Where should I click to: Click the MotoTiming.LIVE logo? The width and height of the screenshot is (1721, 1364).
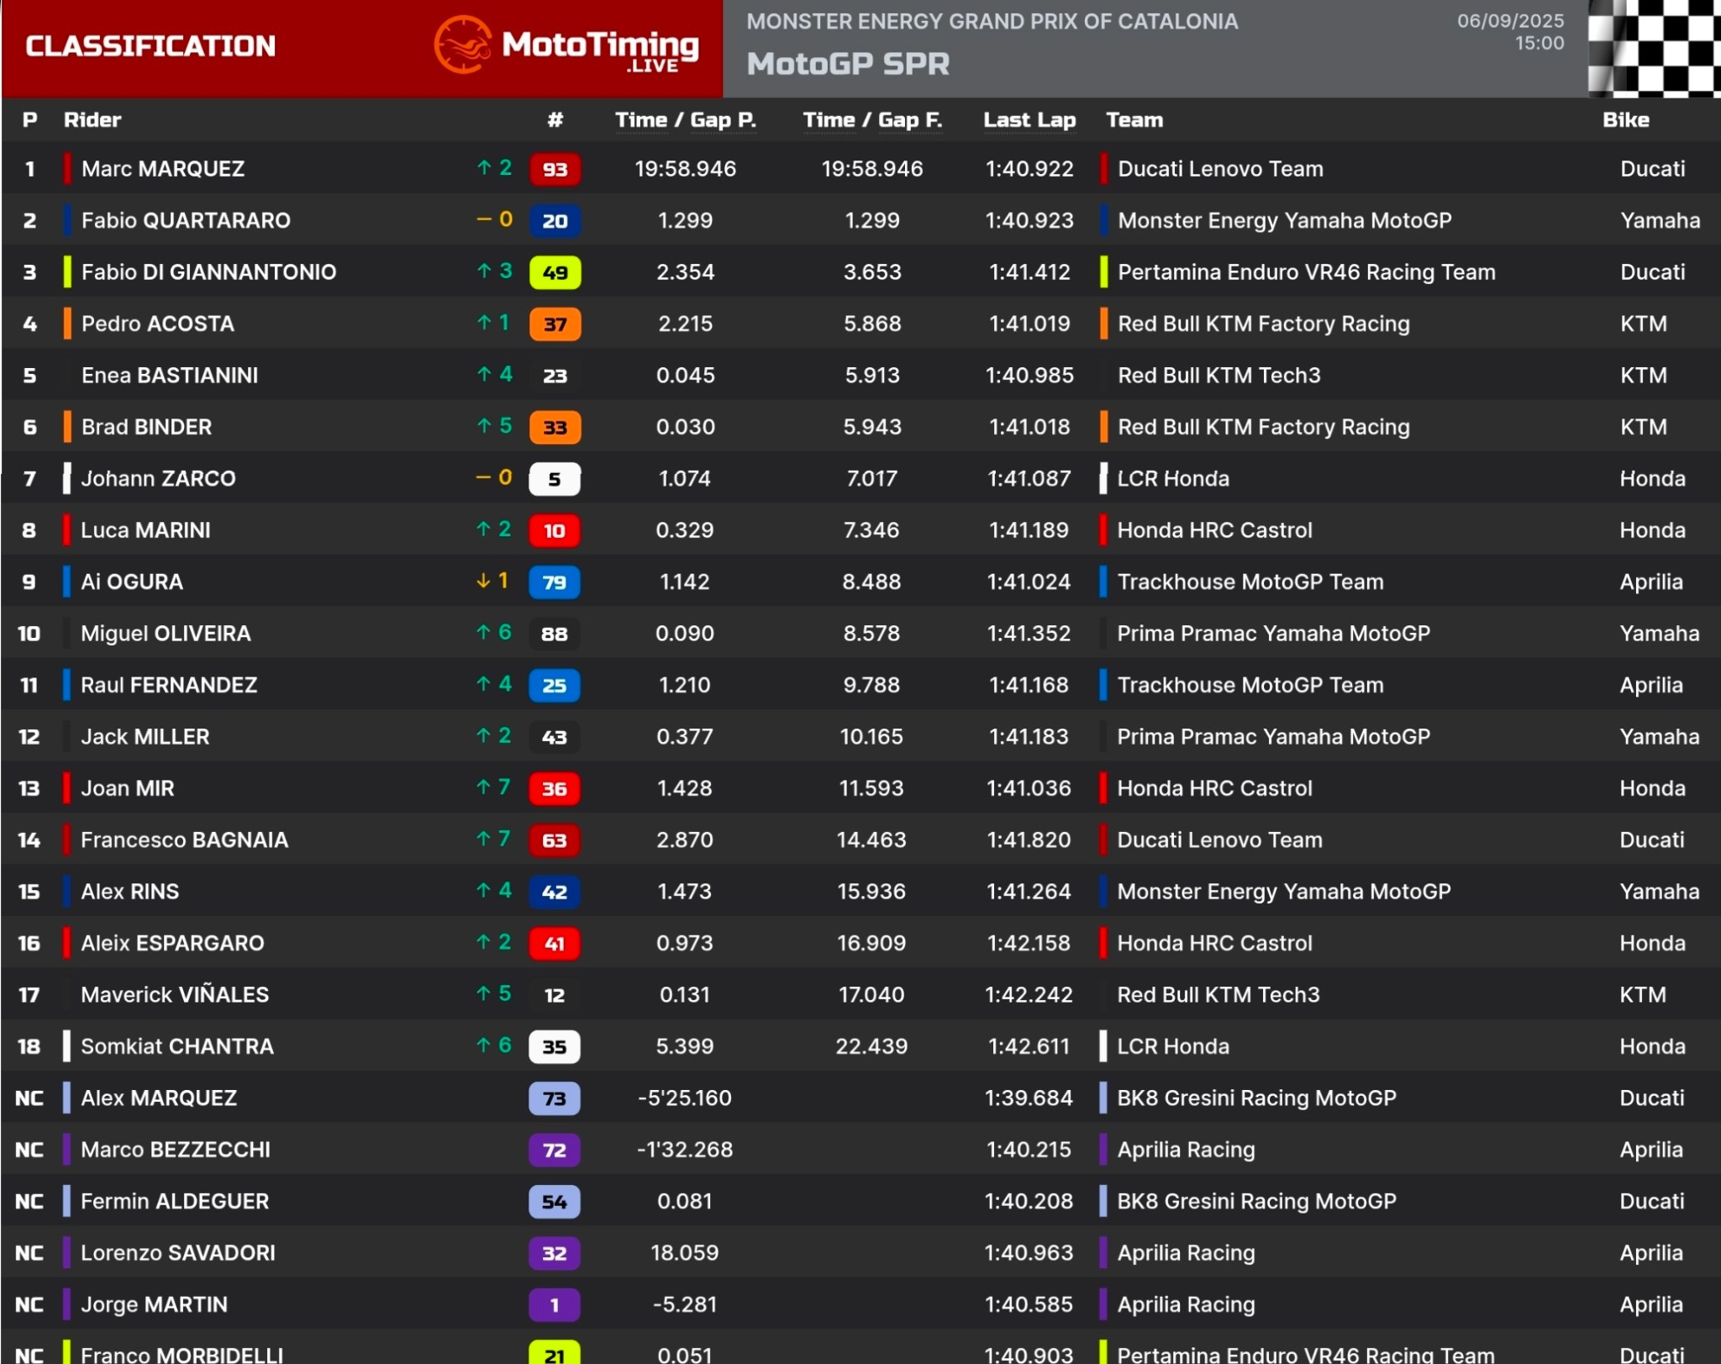(x=566, y=46)
